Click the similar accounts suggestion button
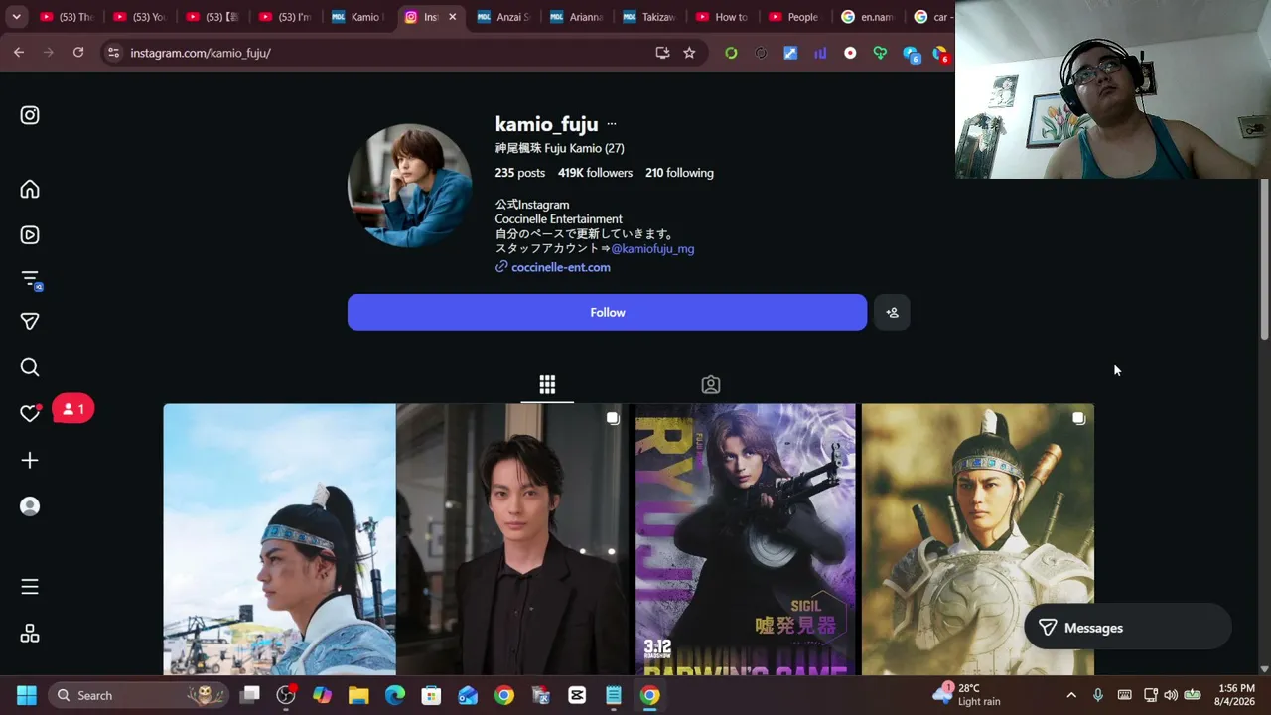Image resolution: width=1271 pixels, height=715 pixels. click(x=892, y=312)
